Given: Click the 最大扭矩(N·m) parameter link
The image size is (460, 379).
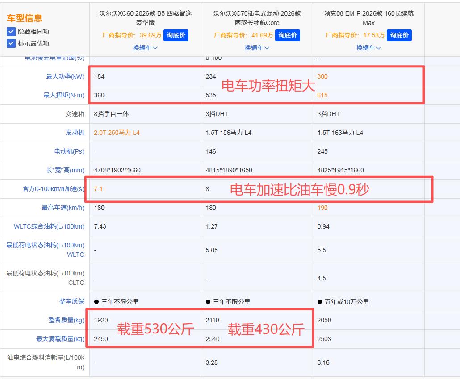Looking at the screenshot, I should [x=64, y=96].
